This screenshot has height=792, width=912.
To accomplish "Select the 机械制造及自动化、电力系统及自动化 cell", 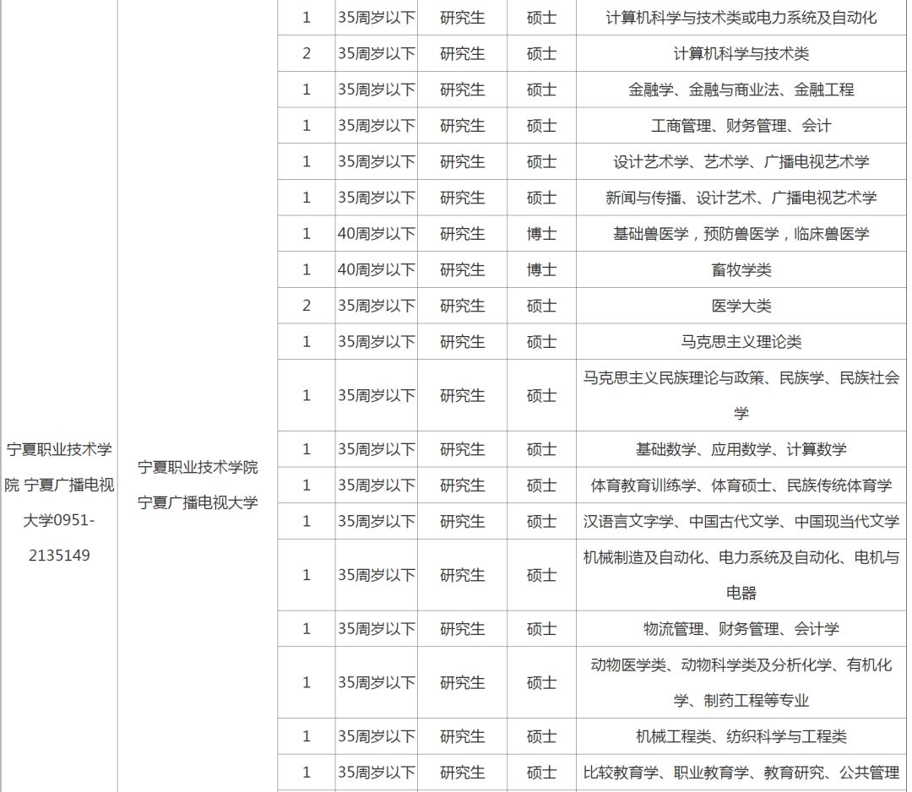I will [x=741, y=574].
